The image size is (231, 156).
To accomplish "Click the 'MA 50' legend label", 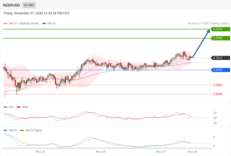I will point(52,23).
